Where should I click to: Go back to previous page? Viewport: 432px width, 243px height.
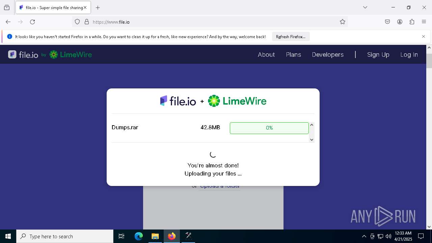pos(8,22)
